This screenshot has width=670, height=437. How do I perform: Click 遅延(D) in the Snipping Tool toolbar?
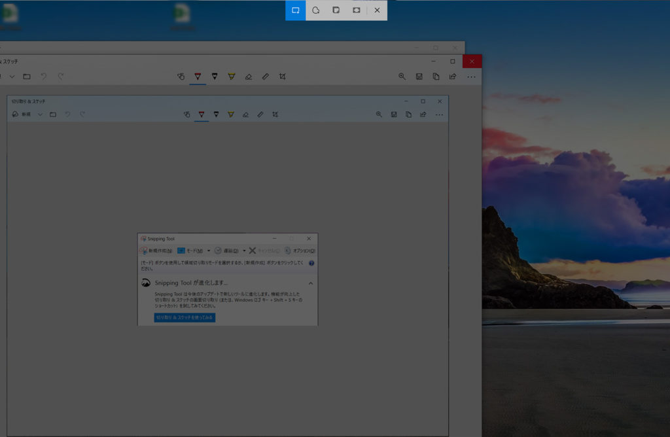[226, 251]
